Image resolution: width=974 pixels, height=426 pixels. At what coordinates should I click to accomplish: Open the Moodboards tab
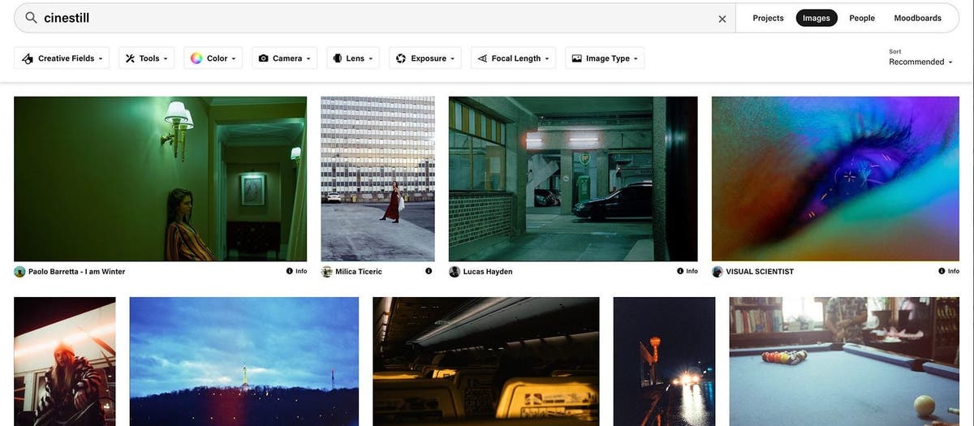[917, 18]
